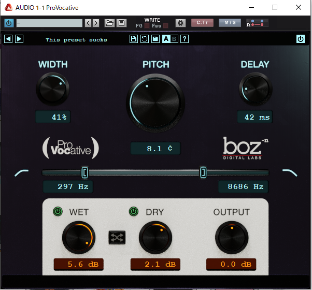
Task: Enable the WRITE Para checkbox
Action: pos(165,26)
